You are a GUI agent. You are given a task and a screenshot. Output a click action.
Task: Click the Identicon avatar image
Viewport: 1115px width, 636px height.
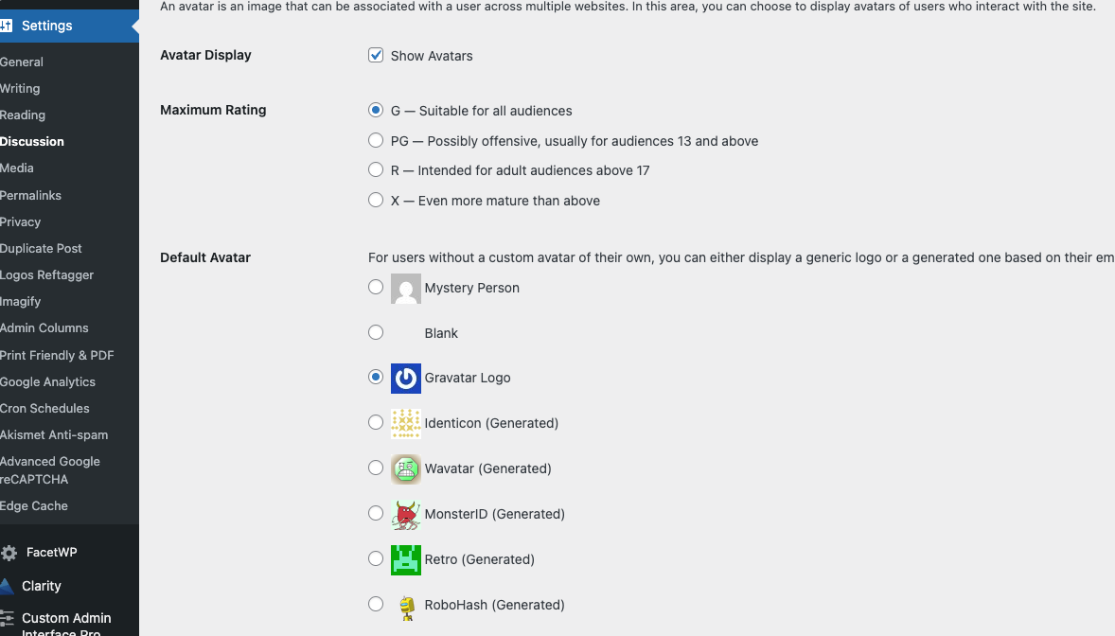point(405,423)
